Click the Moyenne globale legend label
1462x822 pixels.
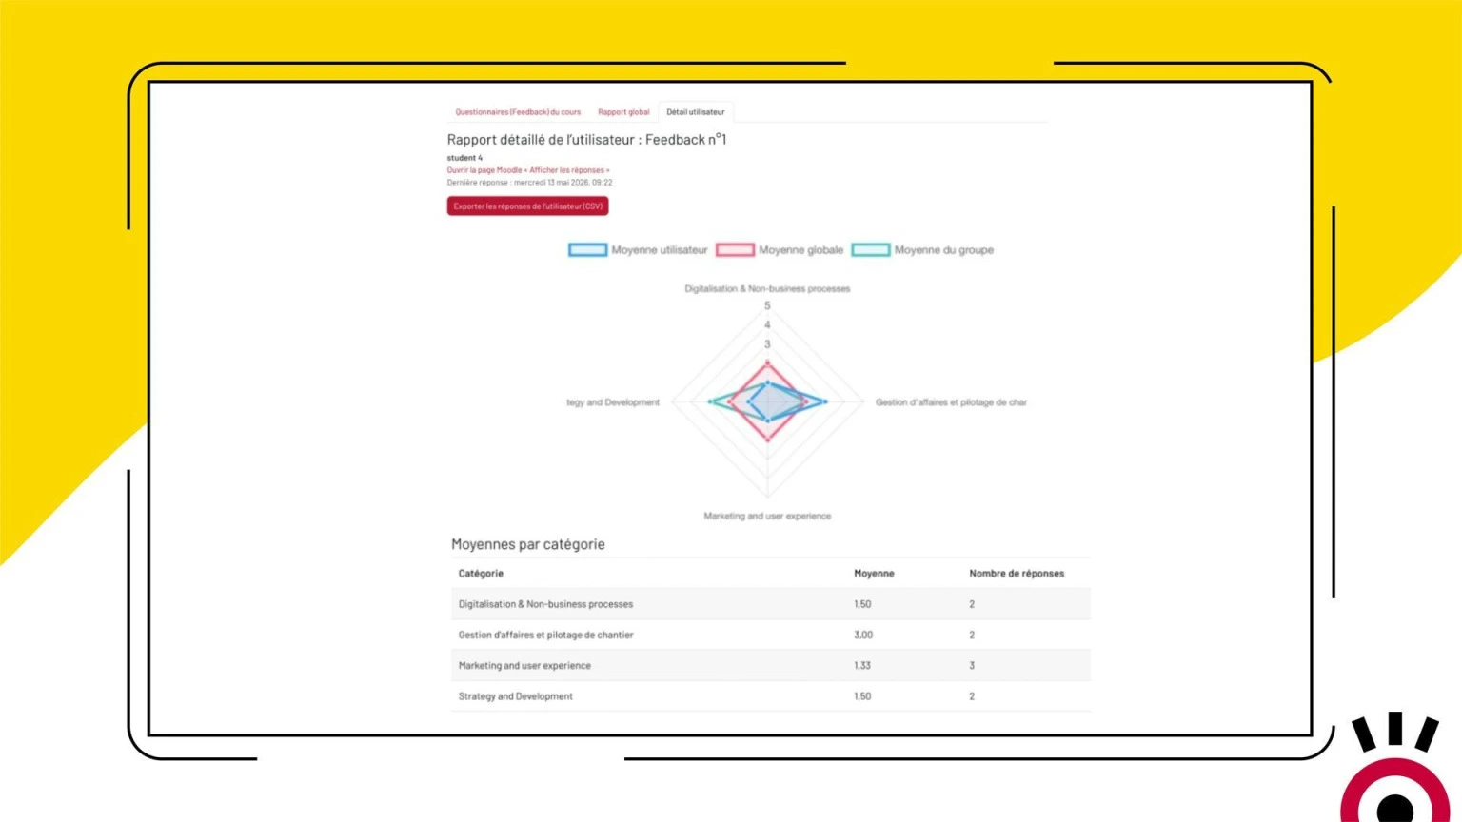click(800, 250)
